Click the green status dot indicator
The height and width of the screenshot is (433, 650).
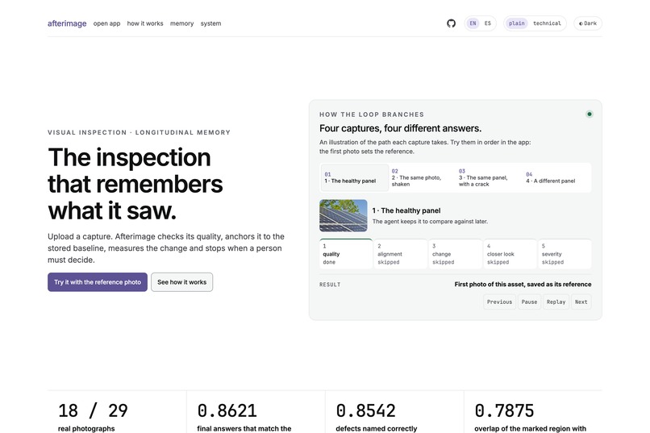coord(589,114)
